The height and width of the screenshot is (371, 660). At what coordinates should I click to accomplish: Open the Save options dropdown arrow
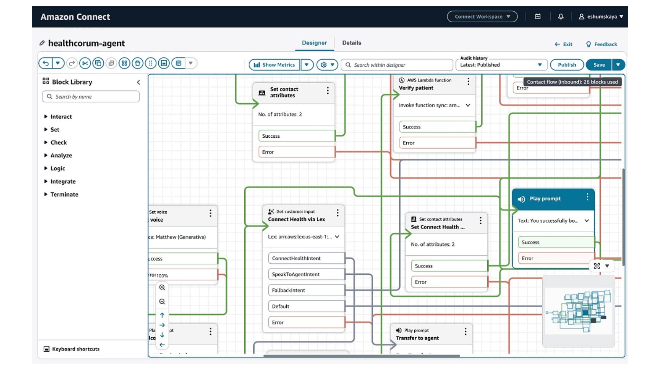tap(618, 65)
